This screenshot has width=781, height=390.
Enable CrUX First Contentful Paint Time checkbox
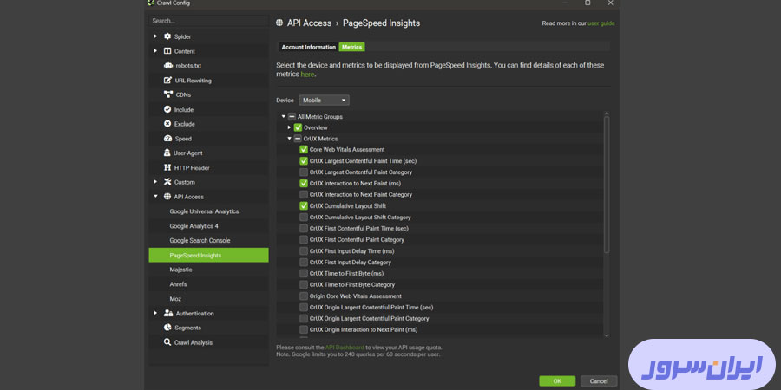tap(304, 229)
